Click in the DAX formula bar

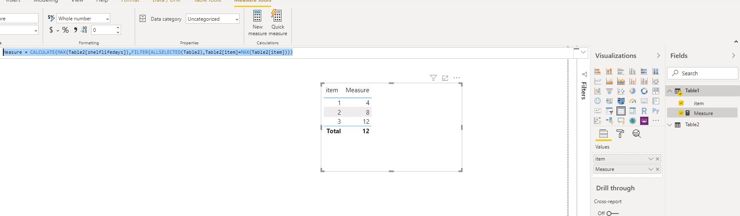click(x=286, y=52)
